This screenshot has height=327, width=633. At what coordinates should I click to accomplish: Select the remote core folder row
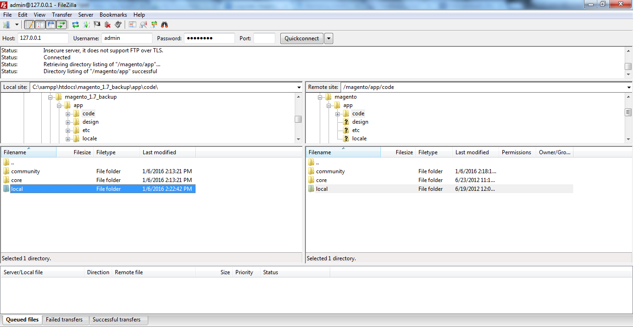click(440, 180)
